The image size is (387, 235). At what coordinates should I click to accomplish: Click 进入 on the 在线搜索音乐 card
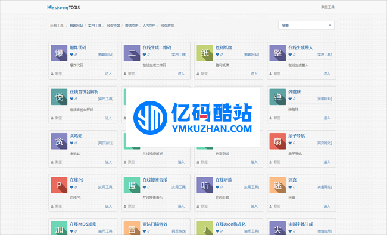coord(182,206)
